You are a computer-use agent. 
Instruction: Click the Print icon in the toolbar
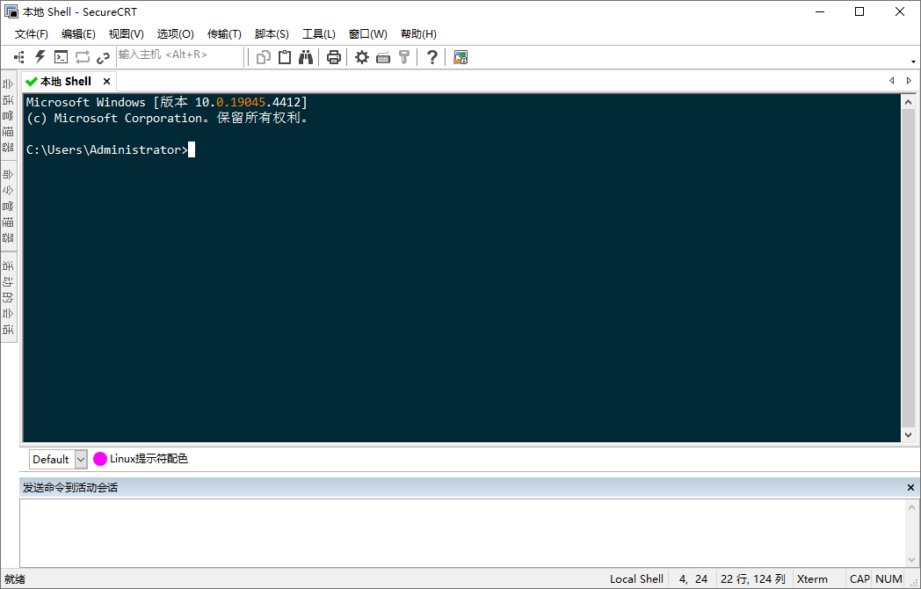pos(334,57)
